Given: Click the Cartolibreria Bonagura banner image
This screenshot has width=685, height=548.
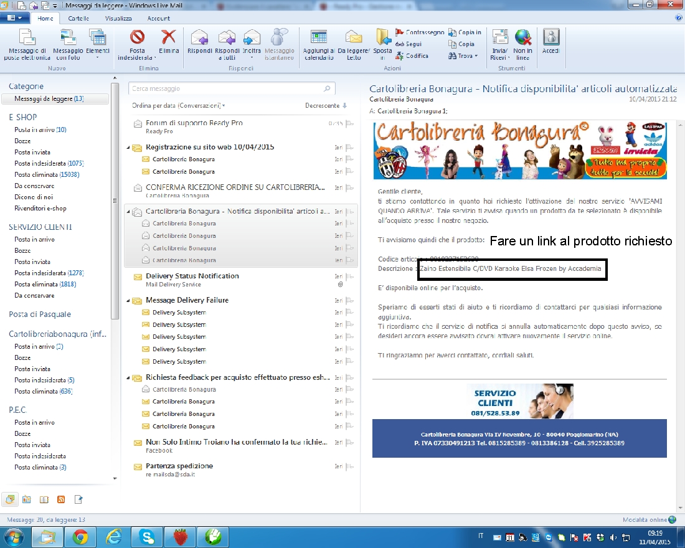Looking at the screenshot, I should [x=520, y=150].
